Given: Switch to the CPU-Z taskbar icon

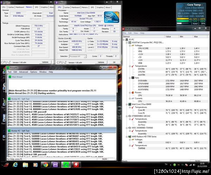Looking at the screenshot, I should tap(55, 165).
